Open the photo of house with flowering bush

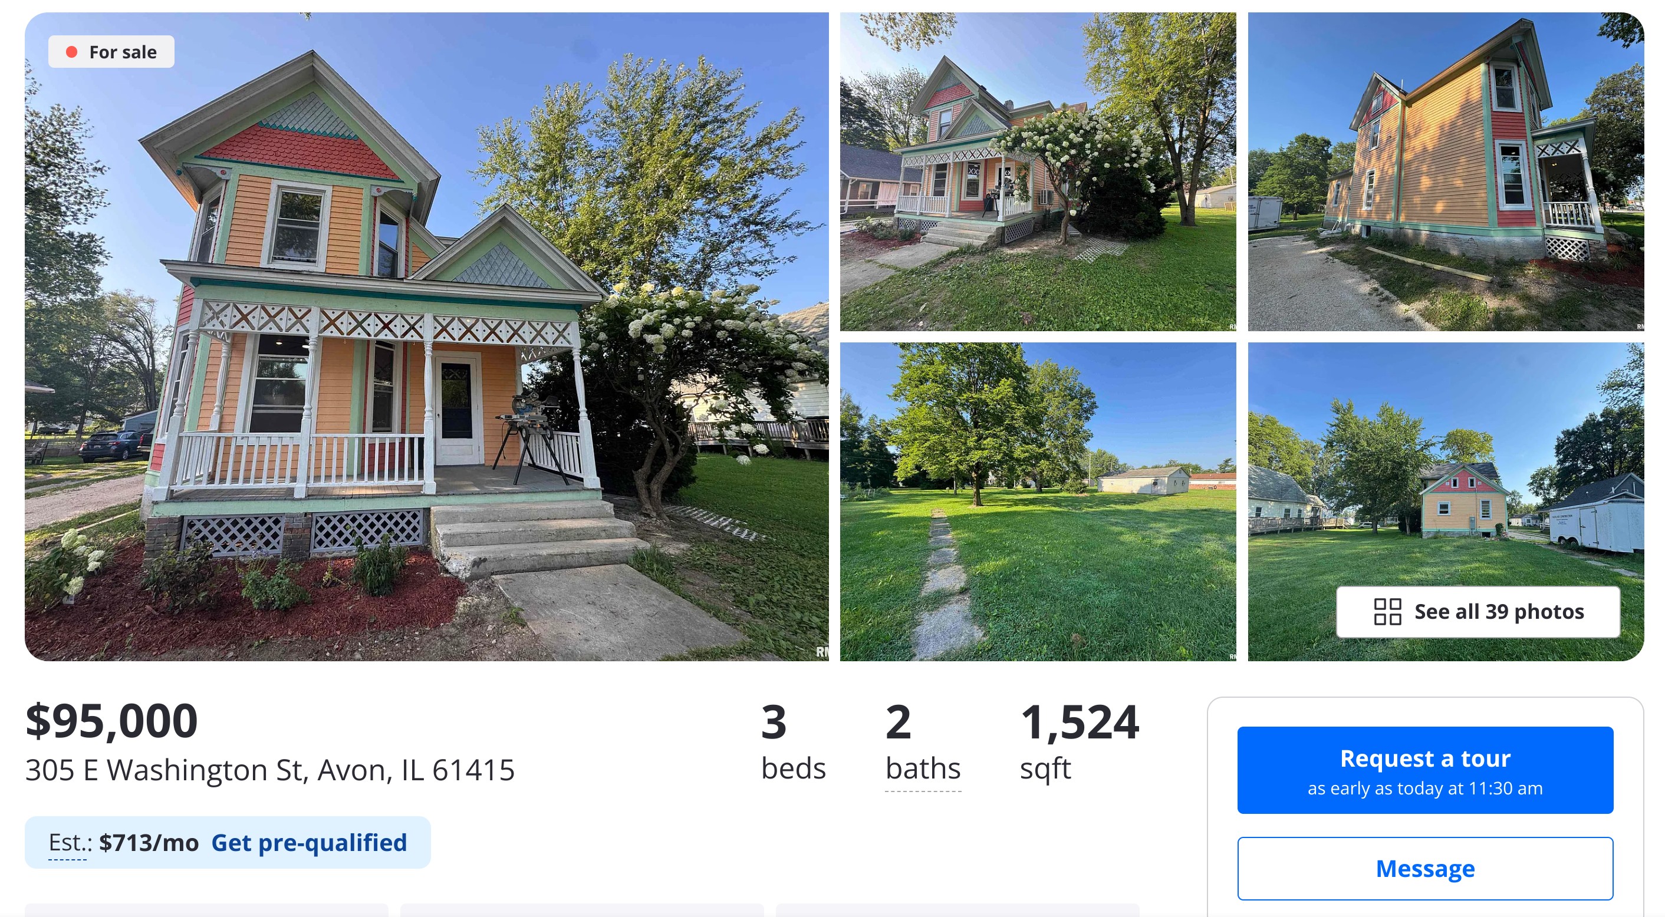[x=1038, y=172]
